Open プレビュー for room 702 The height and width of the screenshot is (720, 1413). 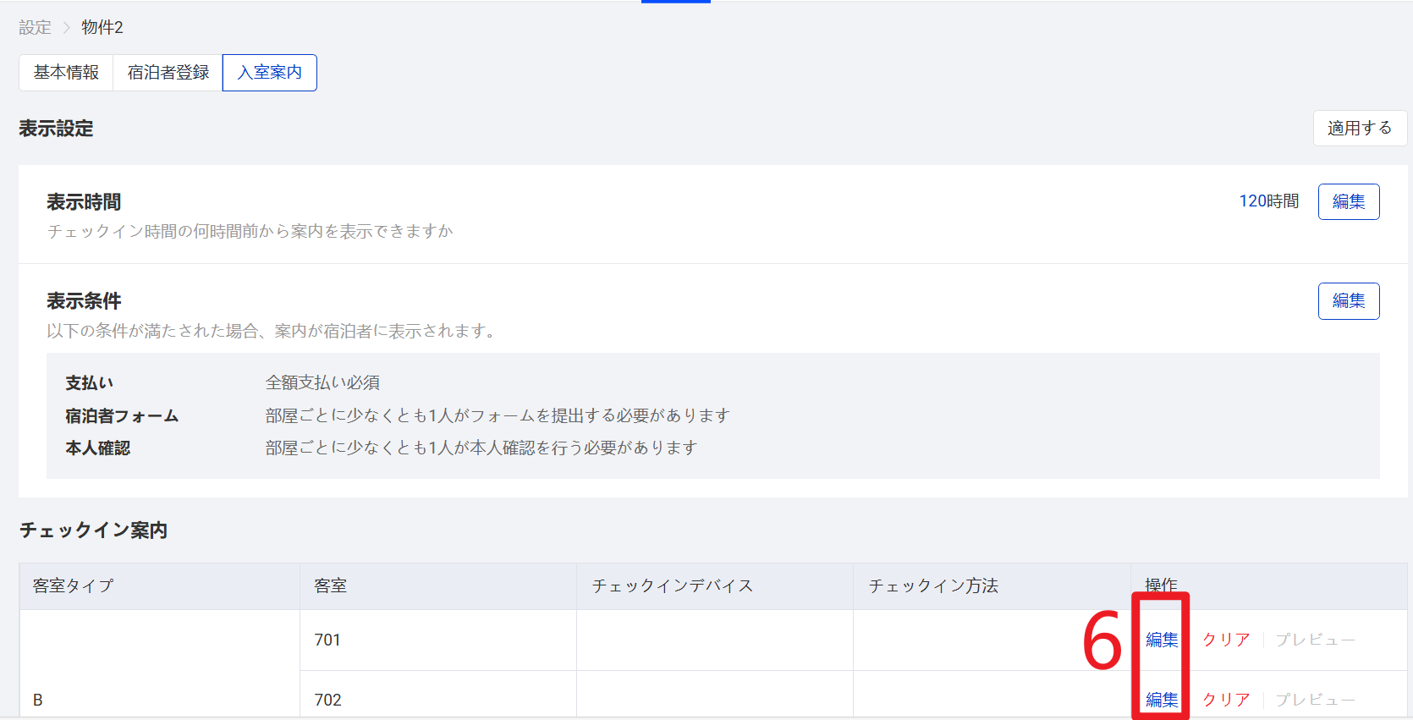click(x=1315, y=700)
